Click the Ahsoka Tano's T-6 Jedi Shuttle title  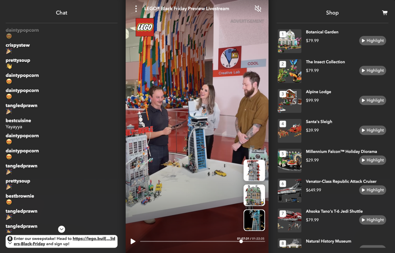coord(334,211)
